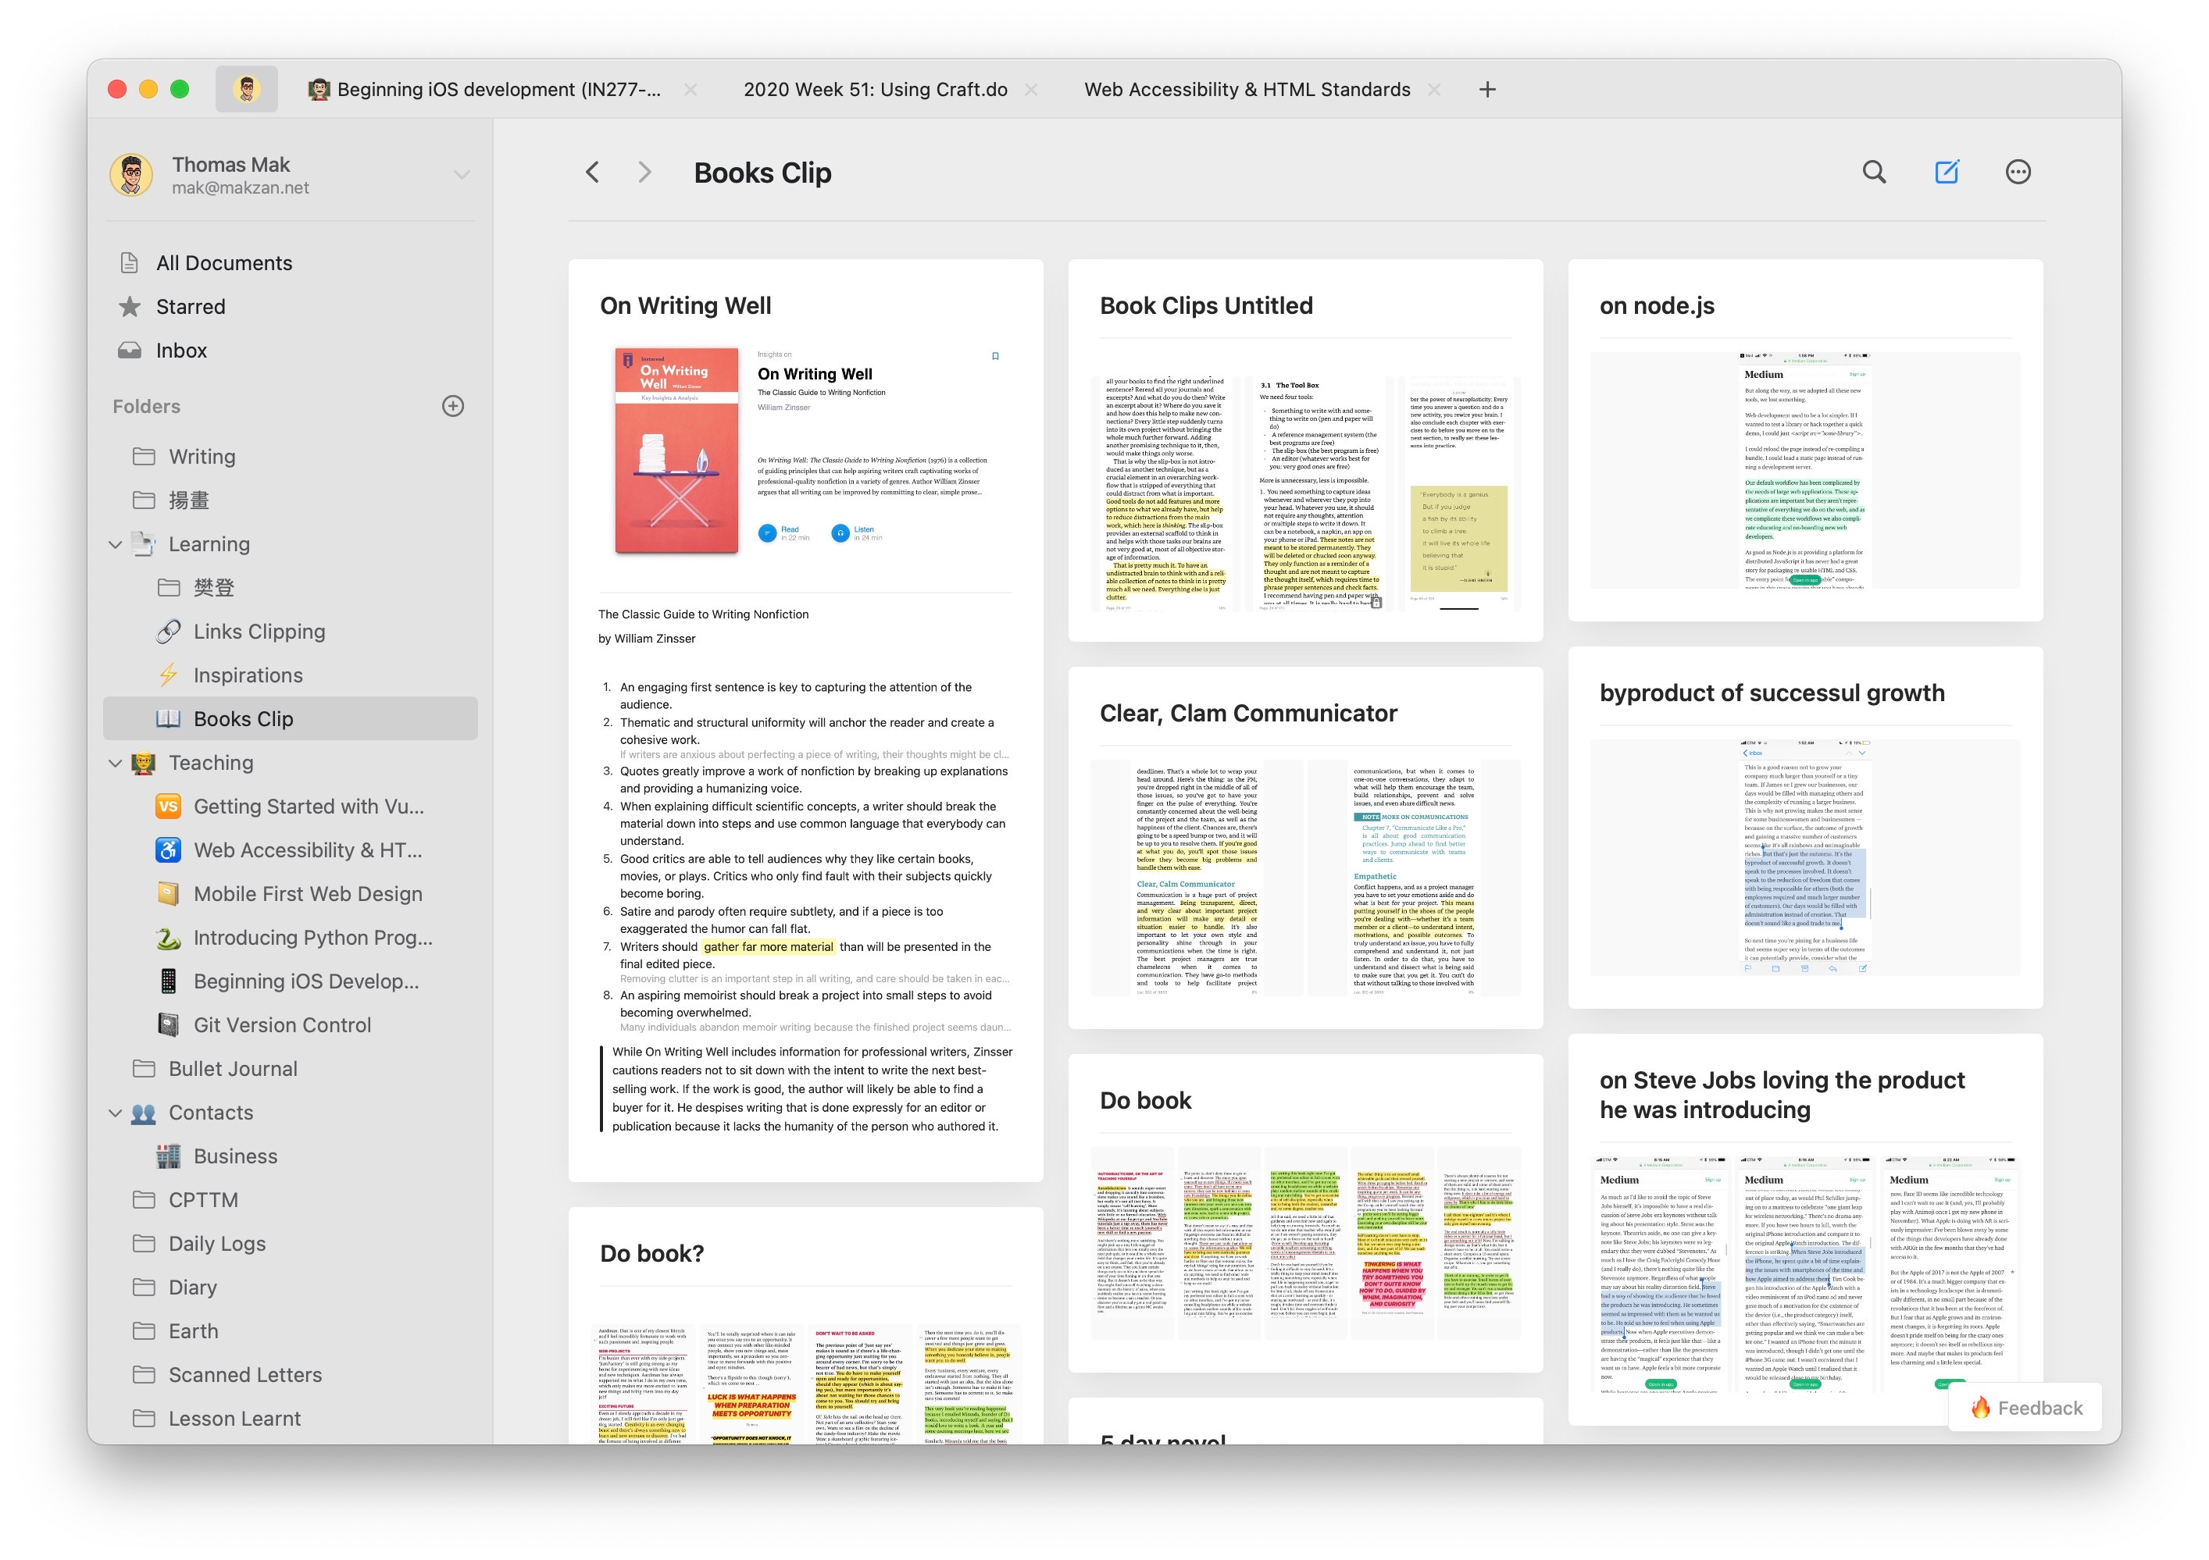Open byproduct of successul growth card
The image size is (2209, 1560).
tap(1805, 828)
